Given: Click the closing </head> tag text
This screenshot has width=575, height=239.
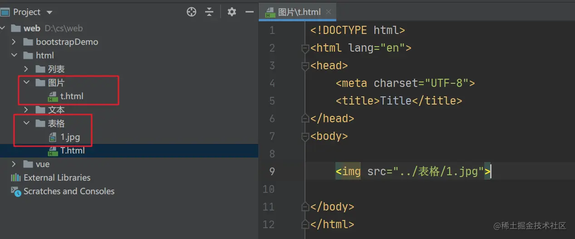Looking at the screenshot, I should point(332,119).
